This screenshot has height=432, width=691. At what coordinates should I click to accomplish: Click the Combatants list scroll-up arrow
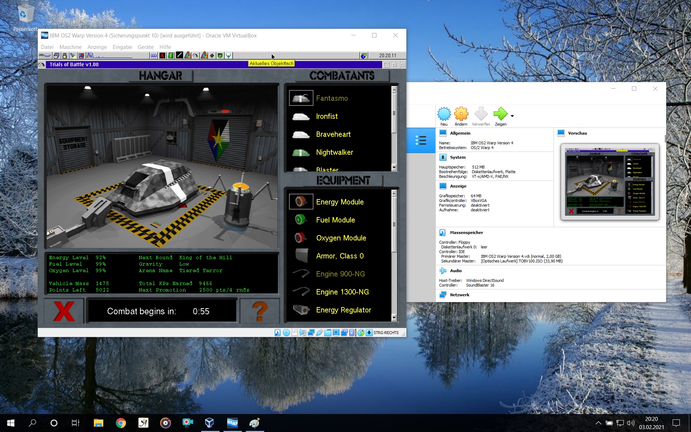tap(394, 90)
